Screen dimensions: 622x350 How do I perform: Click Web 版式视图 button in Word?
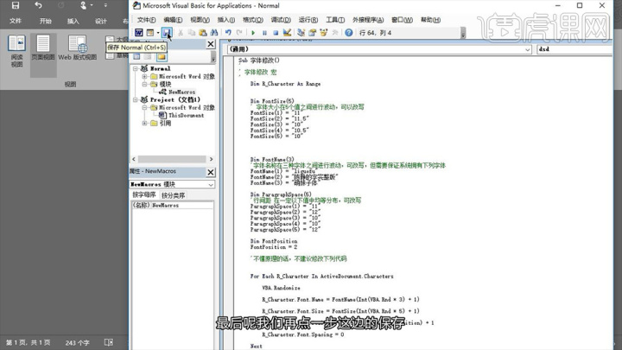(x=78, y=48)
